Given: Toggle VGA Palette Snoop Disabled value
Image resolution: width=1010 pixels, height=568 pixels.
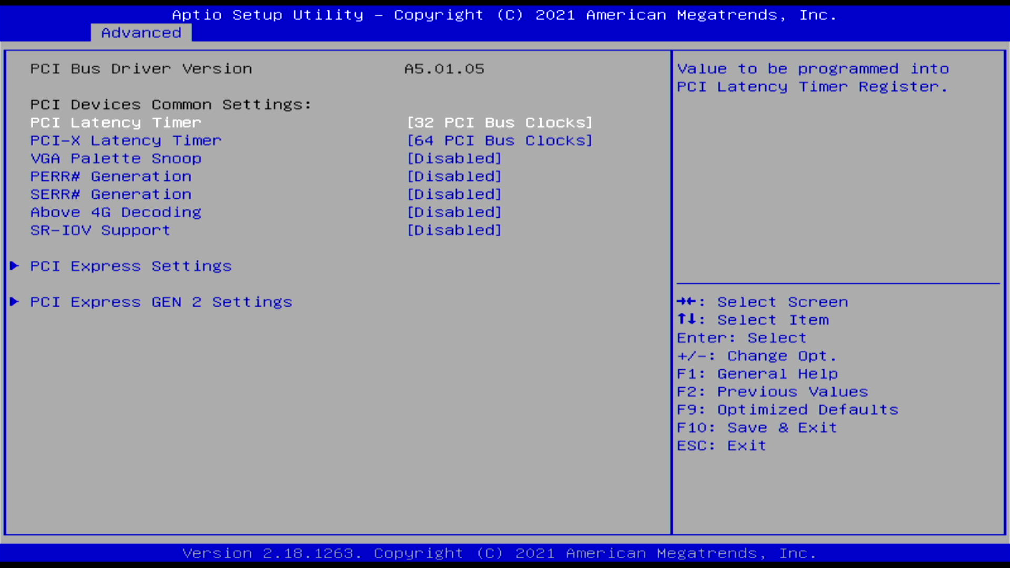Looking at the screenshot, I should point(454,158).
